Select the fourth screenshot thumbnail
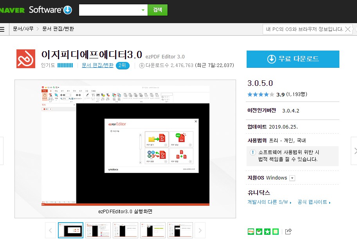357x252 pixels. [153, 230]
